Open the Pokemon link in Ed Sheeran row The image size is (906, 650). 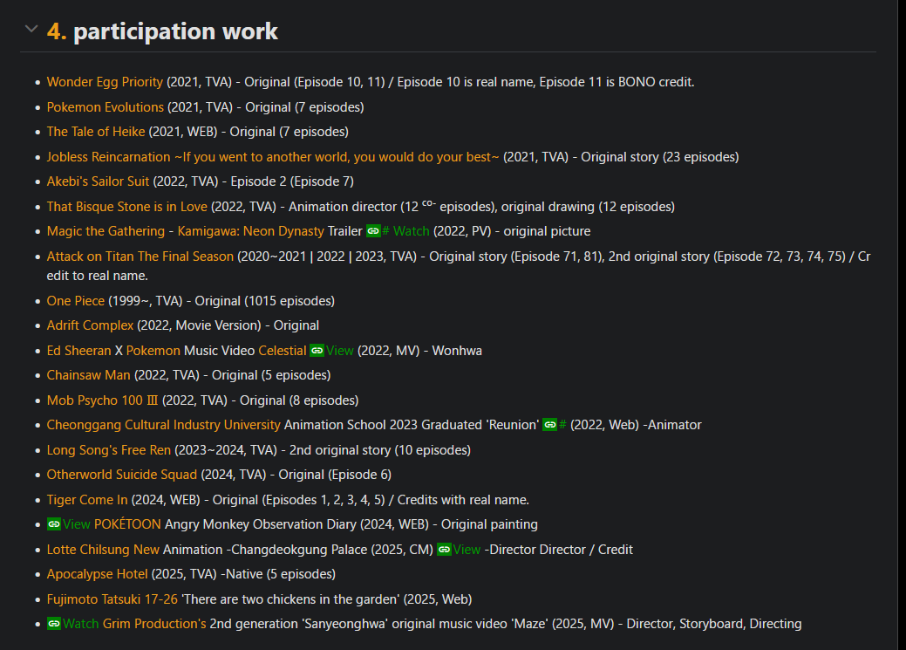coord(153,351)
